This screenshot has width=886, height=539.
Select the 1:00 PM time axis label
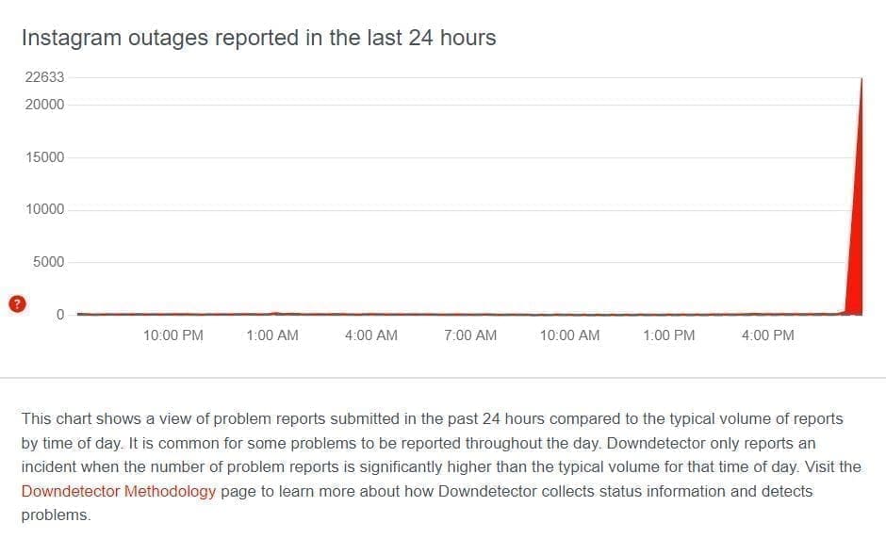[x=668, y=335]
